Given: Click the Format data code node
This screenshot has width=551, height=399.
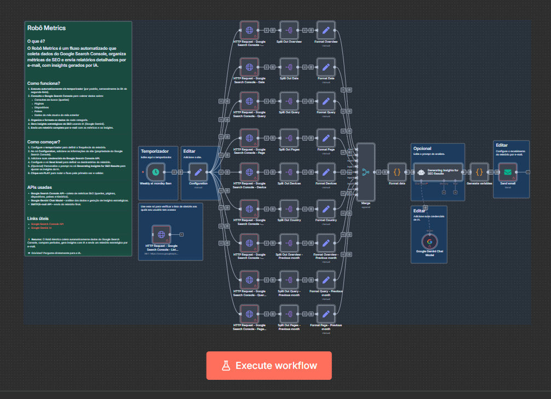Looking at the screenshot, I should (x=397, y=172).
